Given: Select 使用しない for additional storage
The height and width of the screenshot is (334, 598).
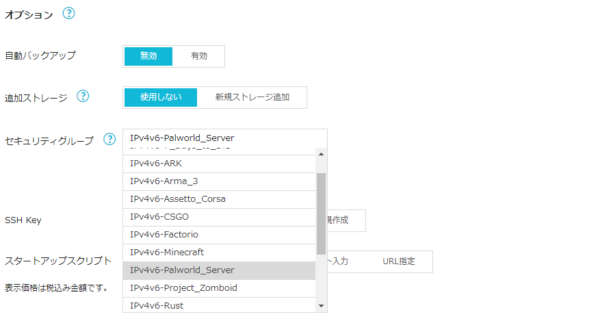Looking at the screenshot, I should tap(161, 97).
